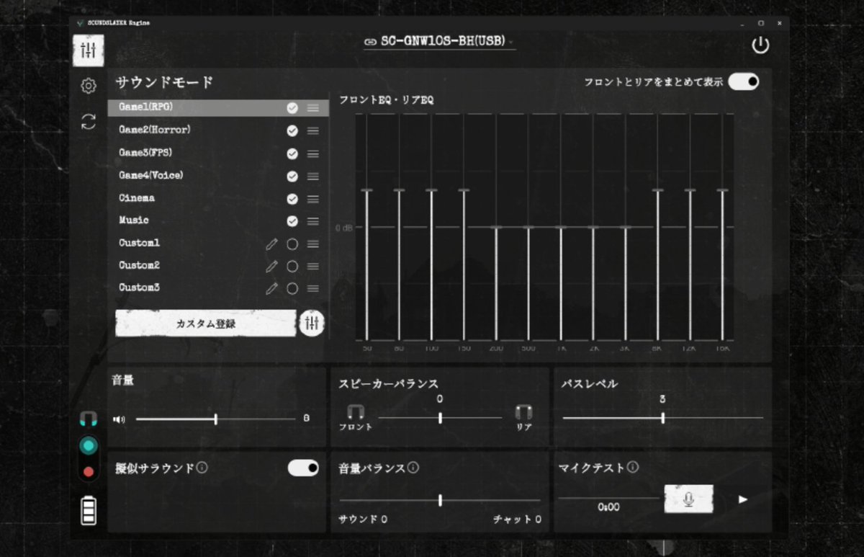Uncheck the Music checkmark
This screenshot has height=557, width=864.
(292, 221)
